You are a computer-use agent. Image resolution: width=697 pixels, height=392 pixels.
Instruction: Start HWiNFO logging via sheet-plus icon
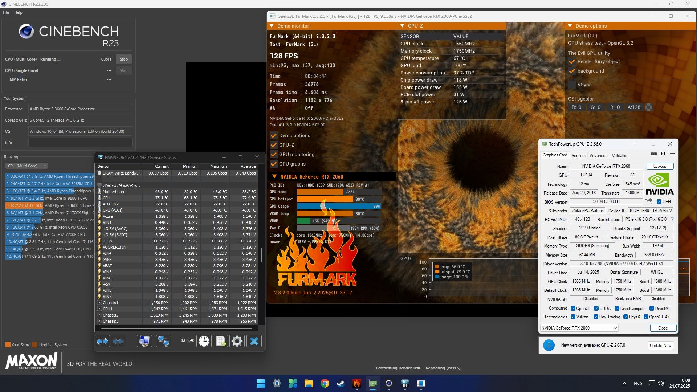point(220,341)
